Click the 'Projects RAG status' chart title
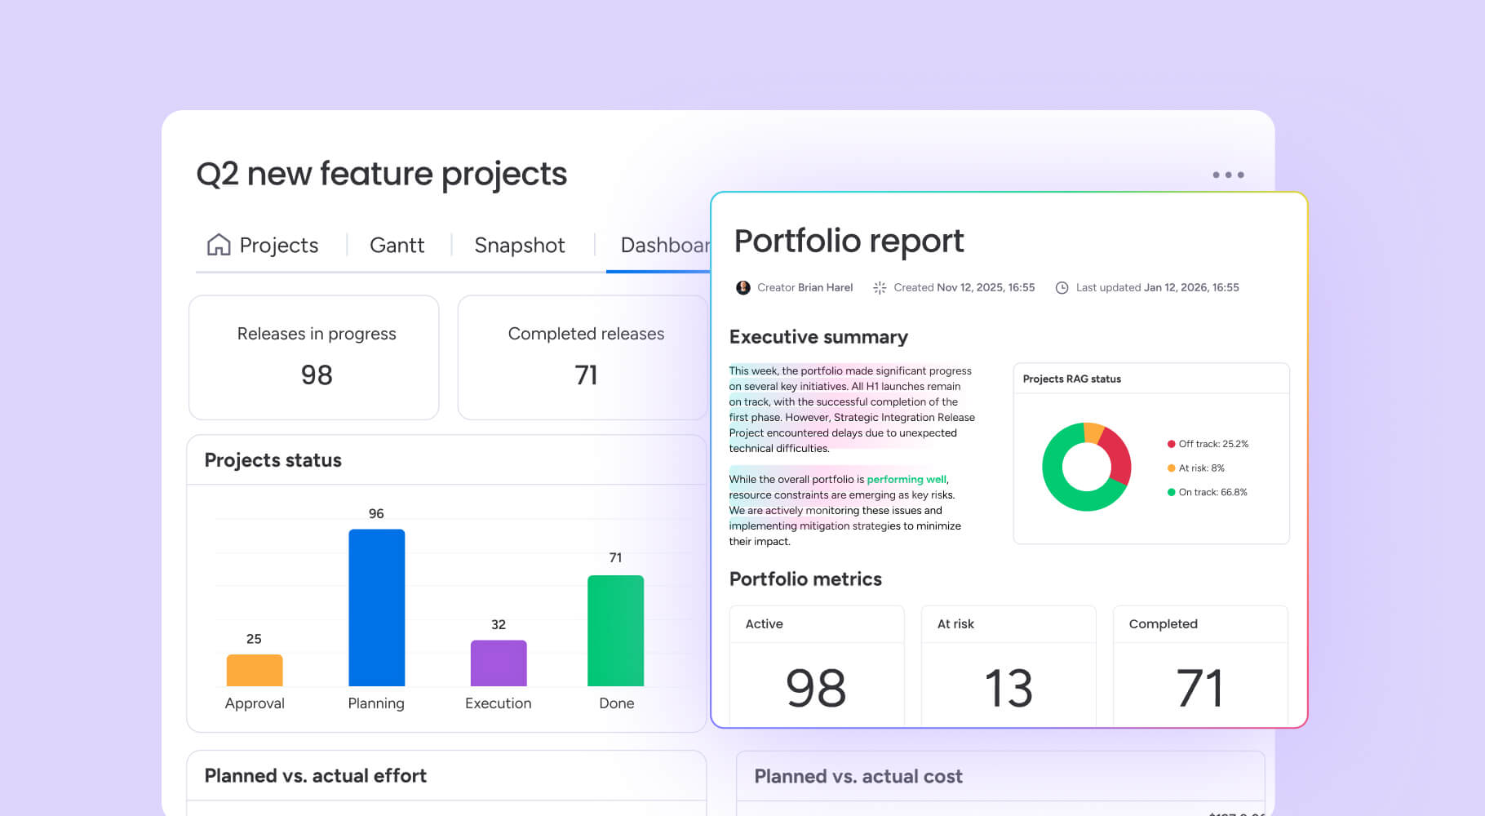Image resolution: width=1485 pixels, height=816 pixels. point(1072,379)
